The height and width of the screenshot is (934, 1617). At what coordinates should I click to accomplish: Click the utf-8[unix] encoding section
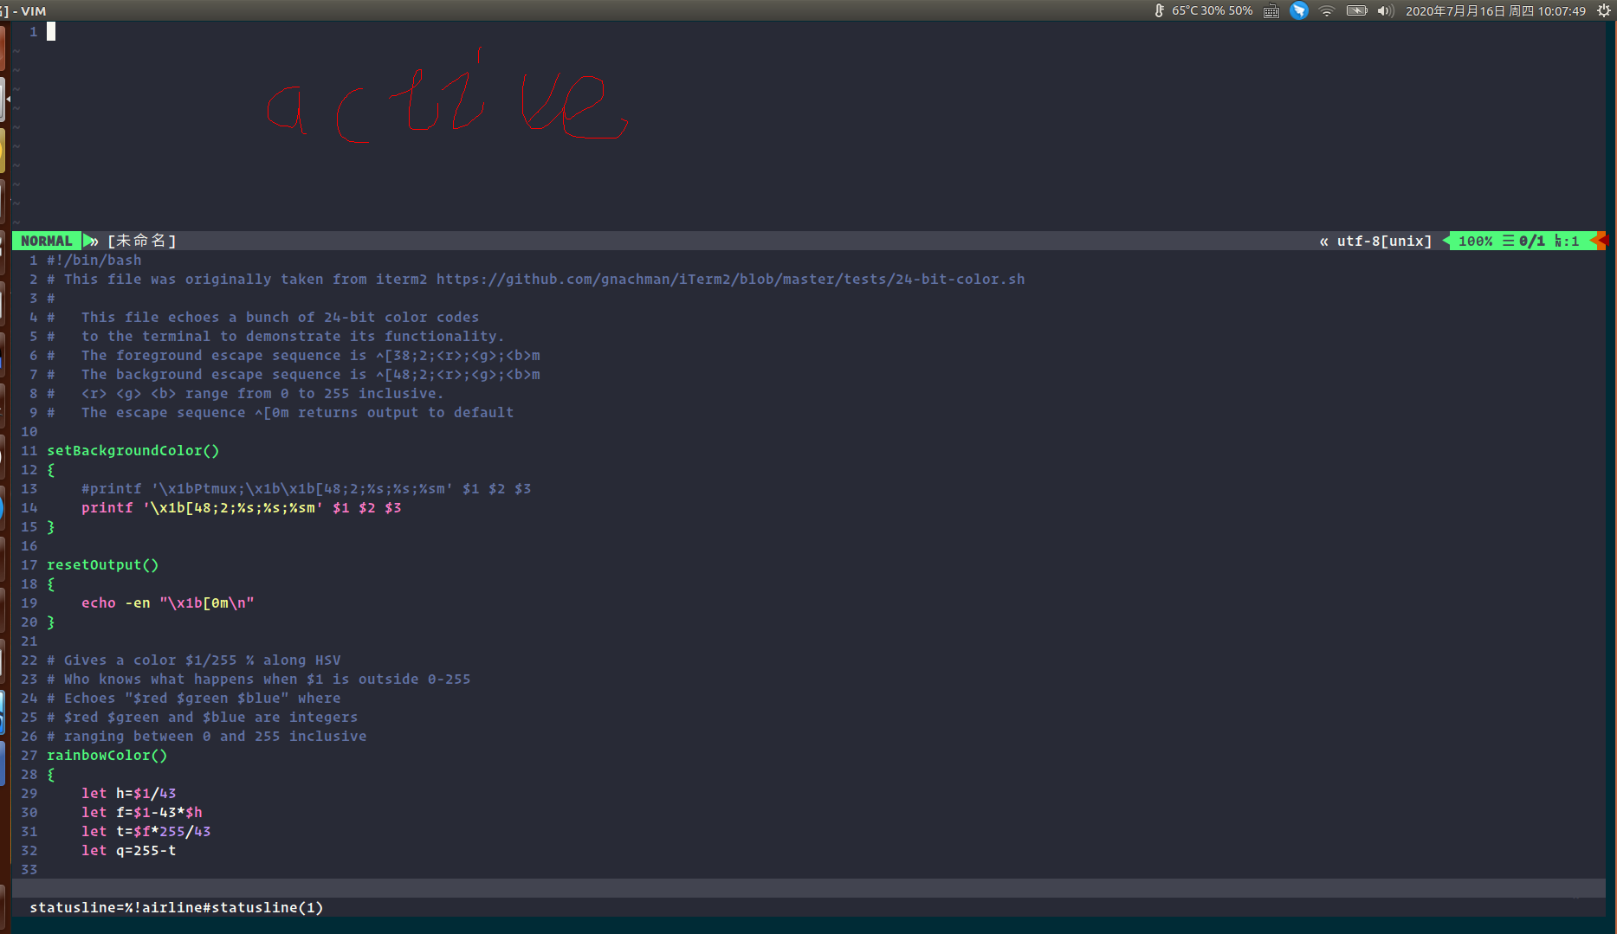coord(1383,241)
